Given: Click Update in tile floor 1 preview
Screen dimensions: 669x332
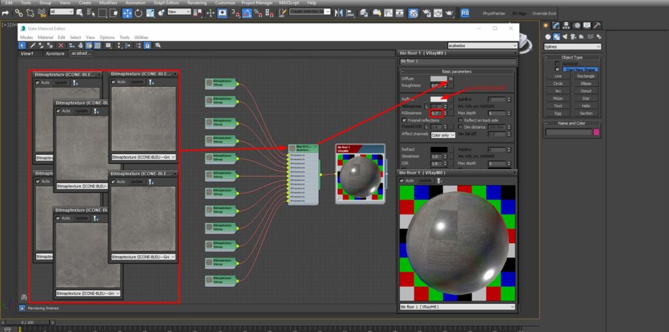Looking at the screenshot, I should tap(425, 181).
